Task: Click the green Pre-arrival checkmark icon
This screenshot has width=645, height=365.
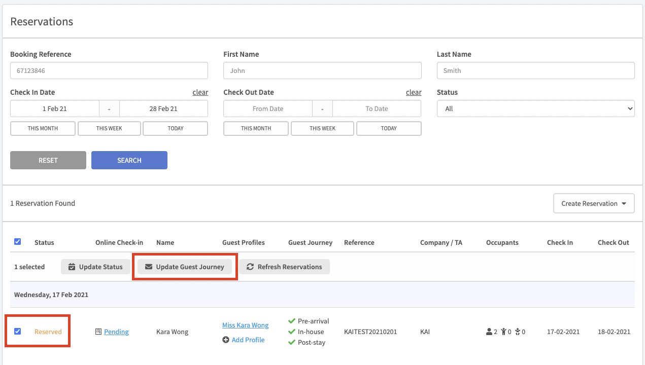Action: click(x=292, y=321)
